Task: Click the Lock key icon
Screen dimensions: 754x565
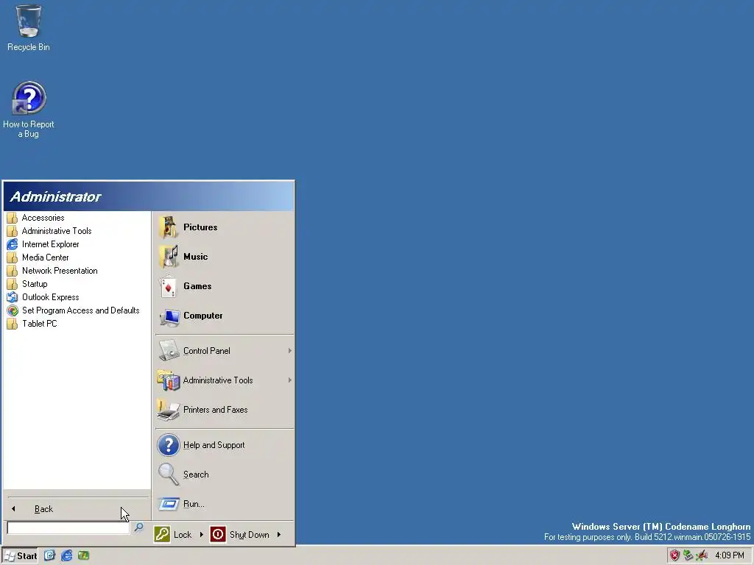Action: click(x=162, y=534)
